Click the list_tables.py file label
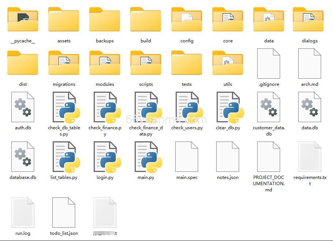The width and height of the screenshot is (333, 241). tap(64, 177)
